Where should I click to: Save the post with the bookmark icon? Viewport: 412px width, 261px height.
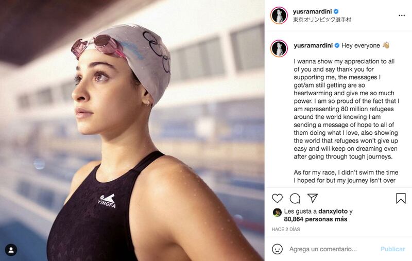click(401, 198)
